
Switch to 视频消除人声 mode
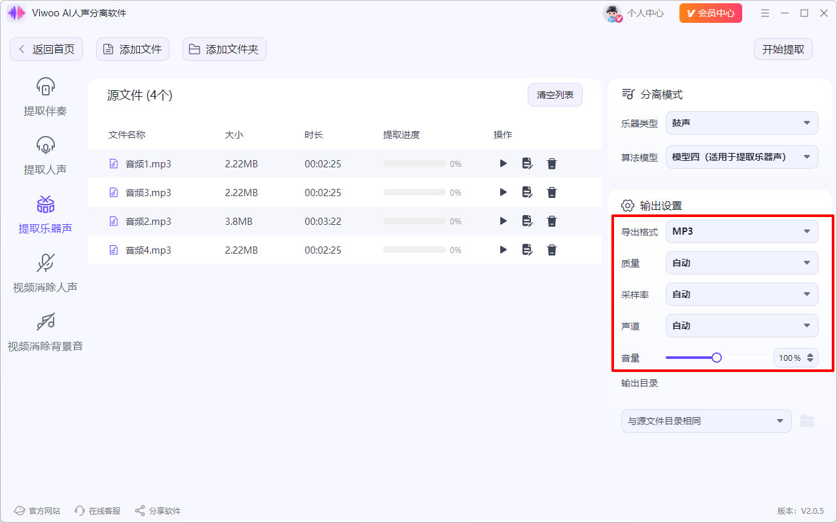click(x=45, y=273)
